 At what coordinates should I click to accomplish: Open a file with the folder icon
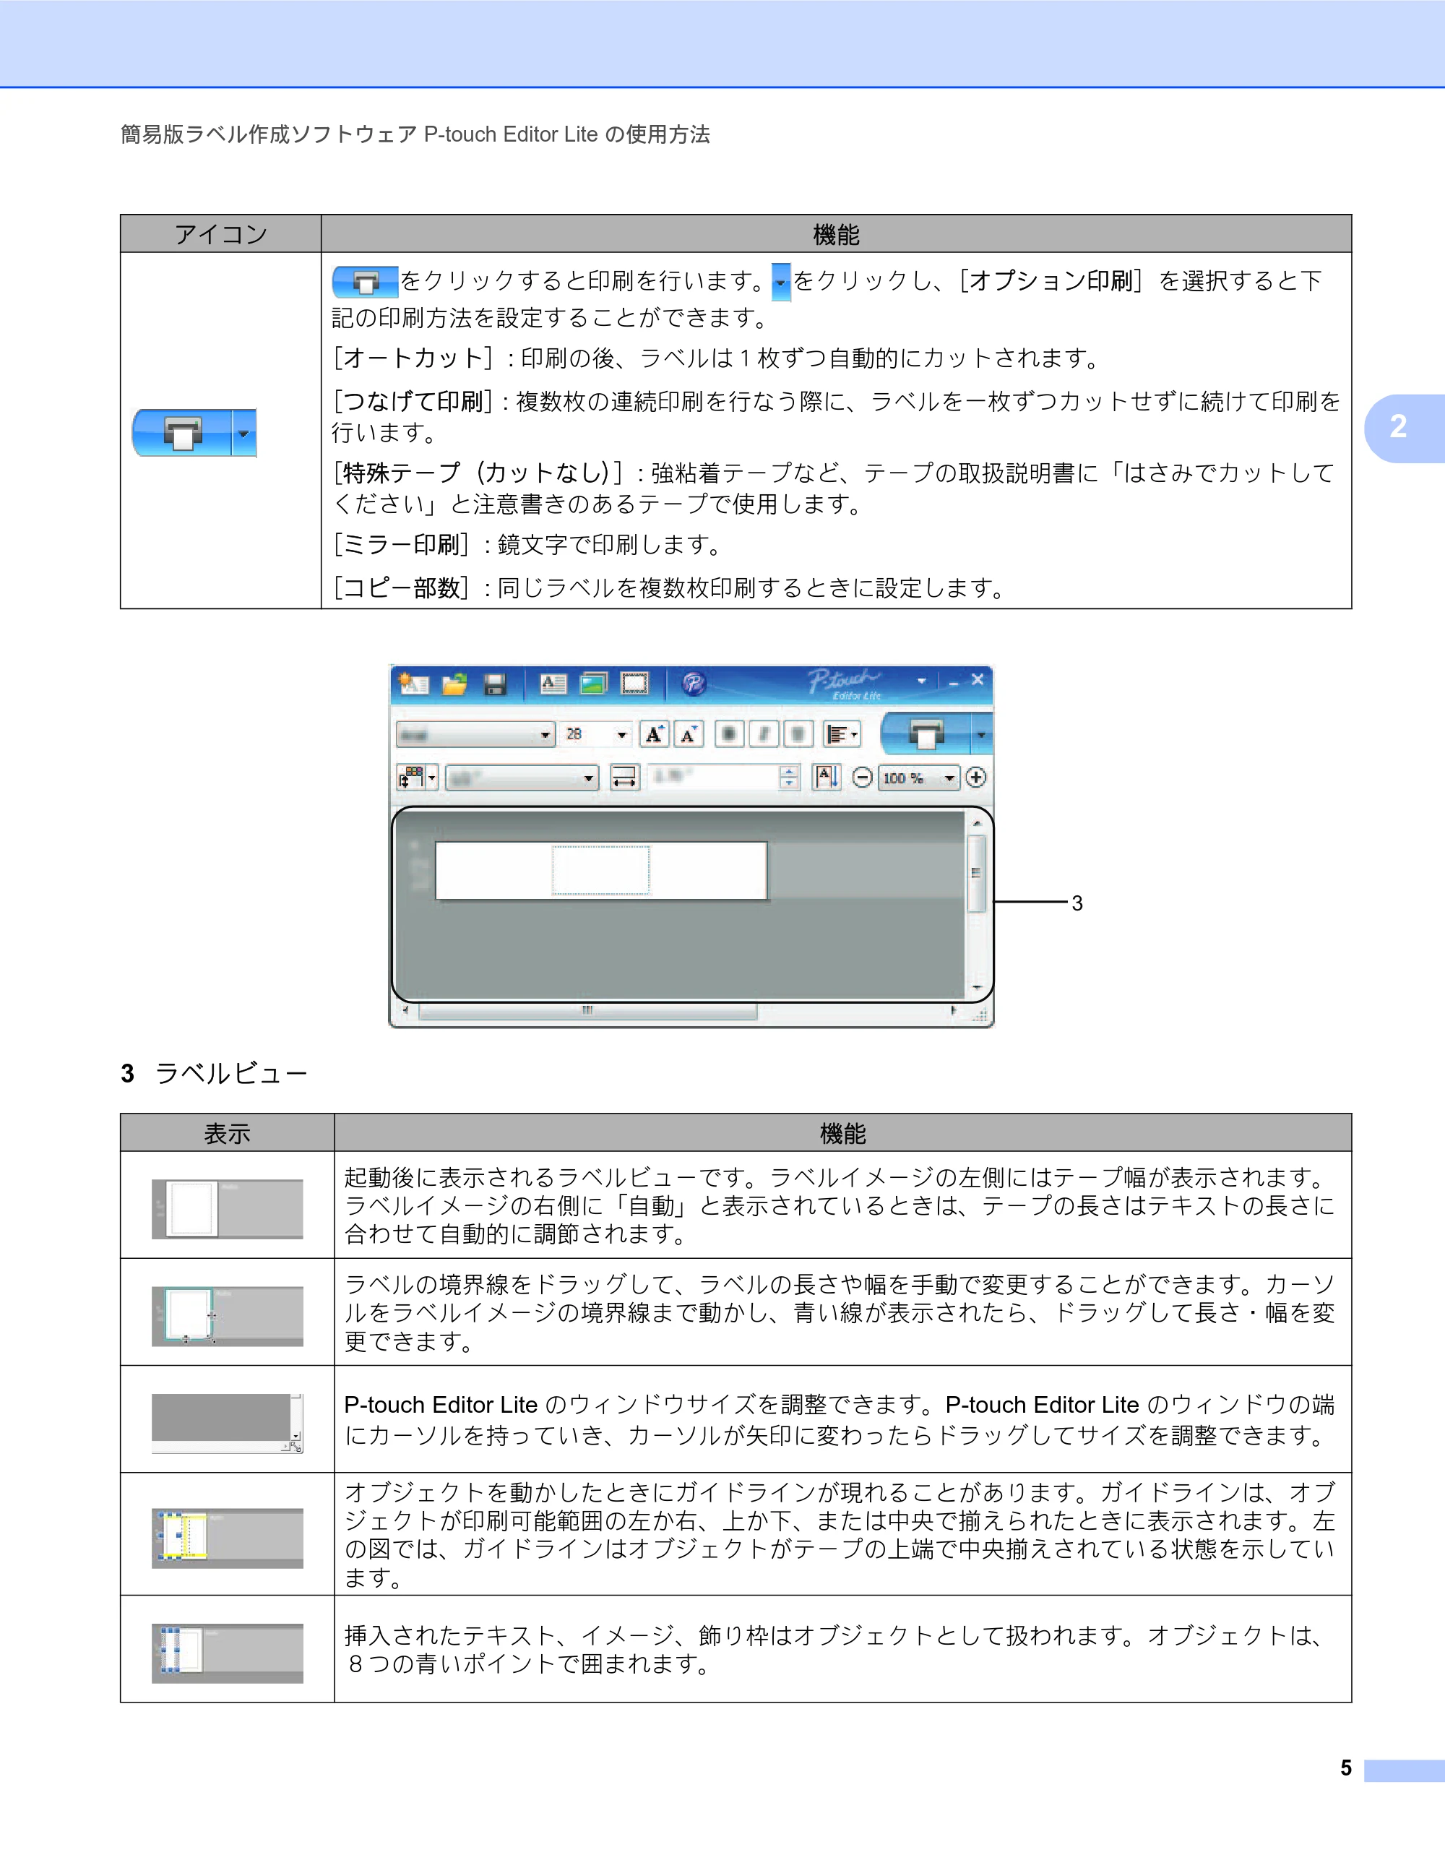click(455, 684)
